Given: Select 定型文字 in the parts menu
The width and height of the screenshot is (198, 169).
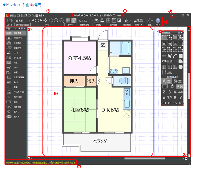Looking at the screenshot, I should point(16,48).
